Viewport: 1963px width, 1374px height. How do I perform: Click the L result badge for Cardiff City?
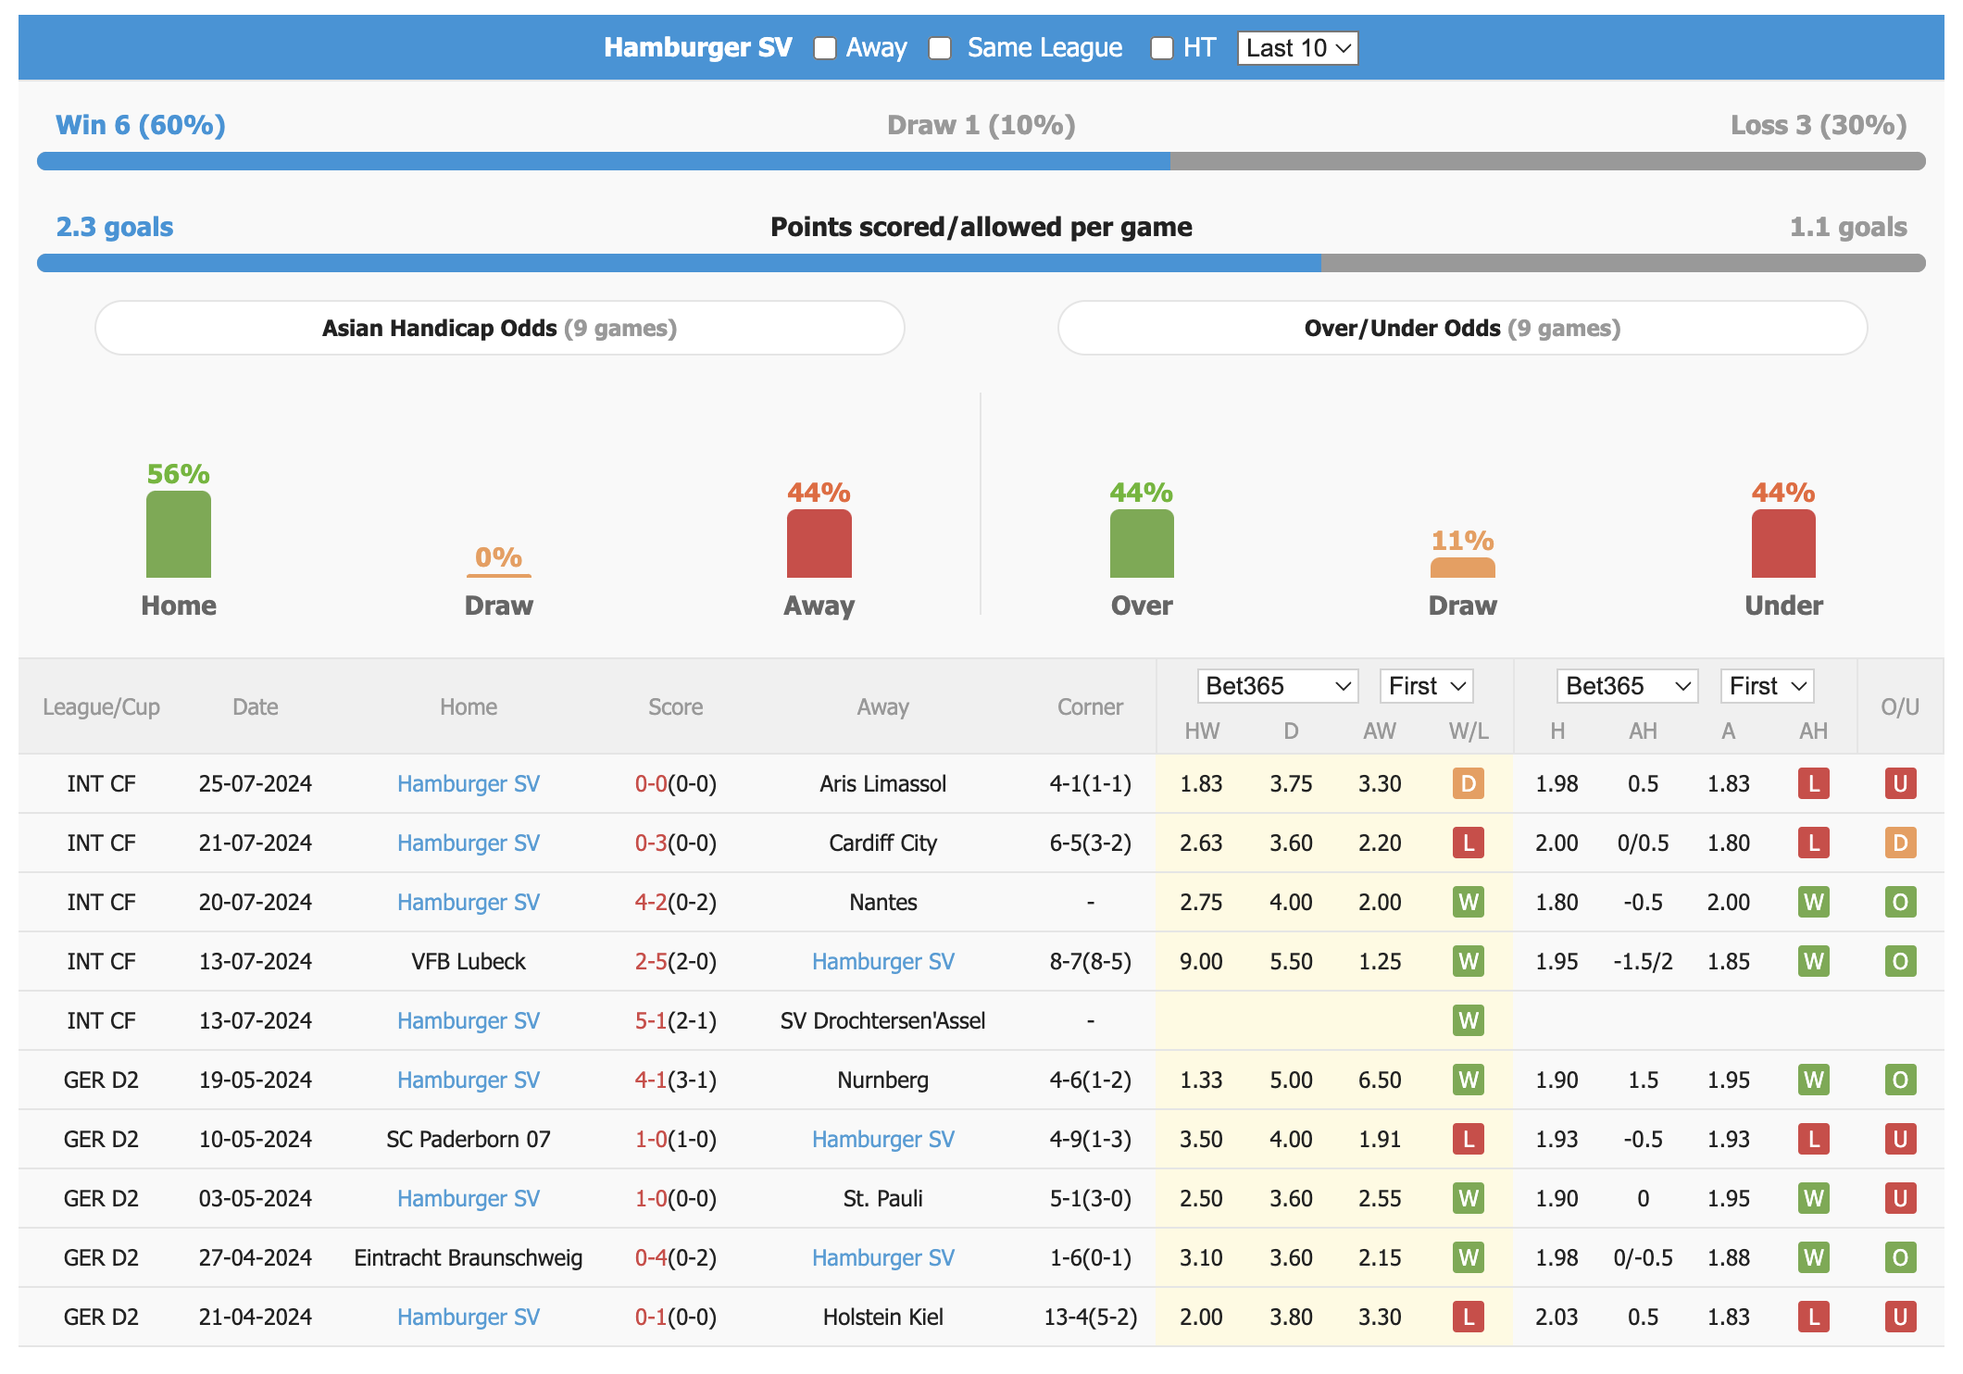click(x=1469, y=843)
